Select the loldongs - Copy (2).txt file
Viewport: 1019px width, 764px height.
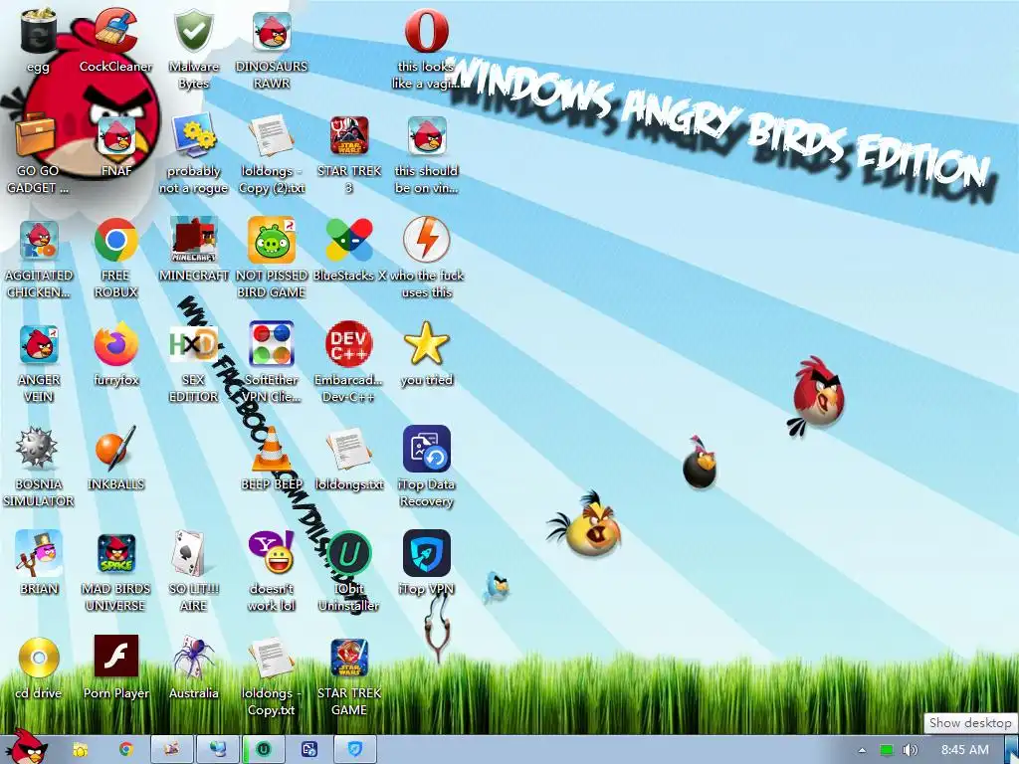(272, 135)
